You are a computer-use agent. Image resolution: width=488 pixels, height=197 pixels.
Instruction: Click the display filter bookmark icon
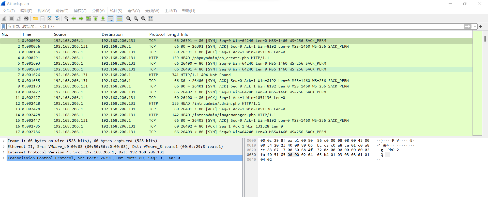[x=4, y=26]
